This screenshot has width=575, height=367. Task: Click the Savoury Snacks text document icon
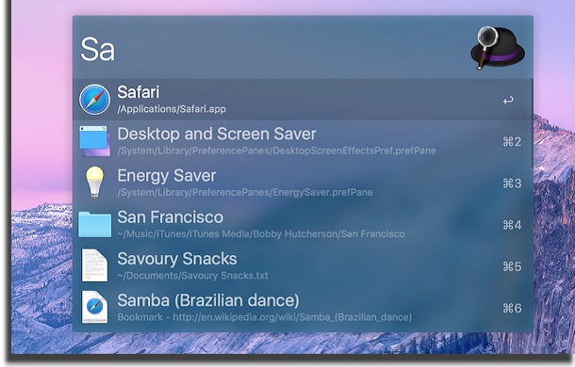[94, 265]
